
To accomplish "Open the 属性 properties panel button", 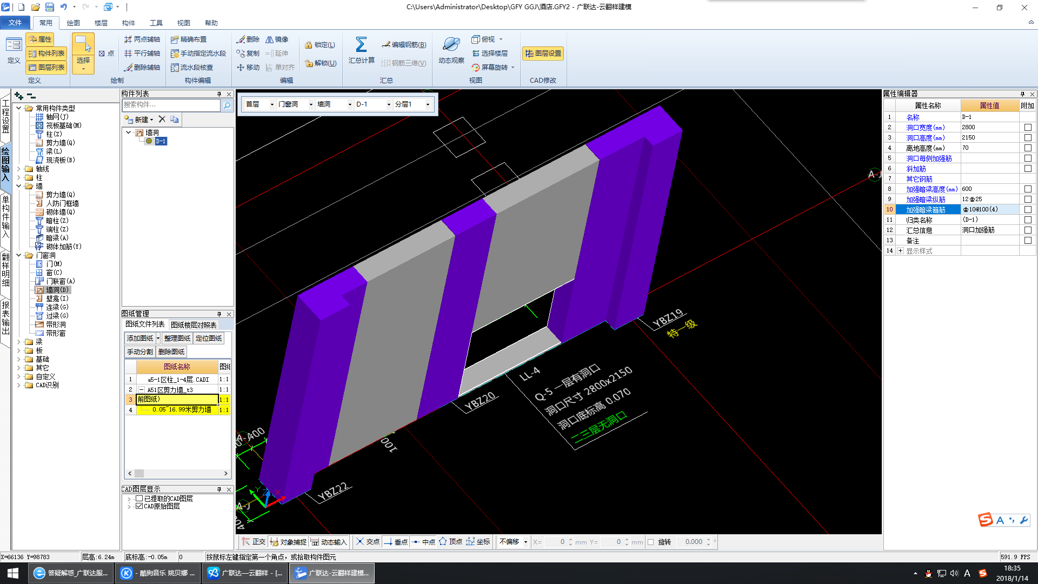I will click(41, 39).
